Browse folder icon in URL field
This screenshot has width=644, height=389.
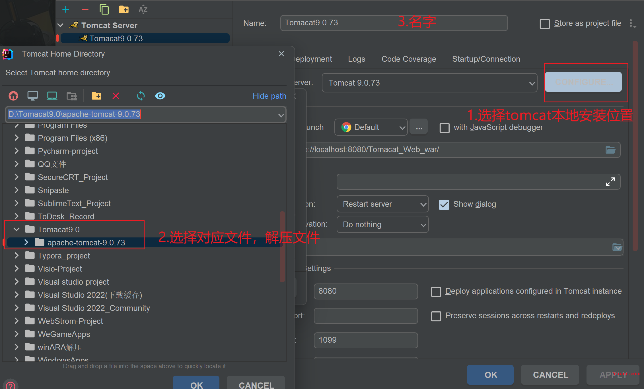tap(610, 150)
